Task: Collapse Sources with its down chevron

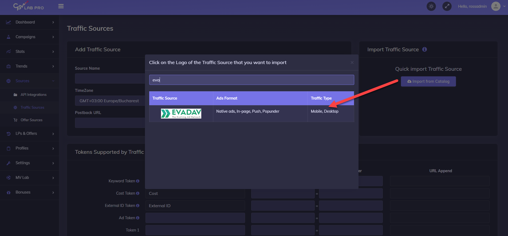Action: 53,81
